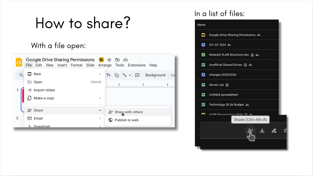This screenshot has height=176, width=313.
Task: Open the Insert menu
Action: 62,65
